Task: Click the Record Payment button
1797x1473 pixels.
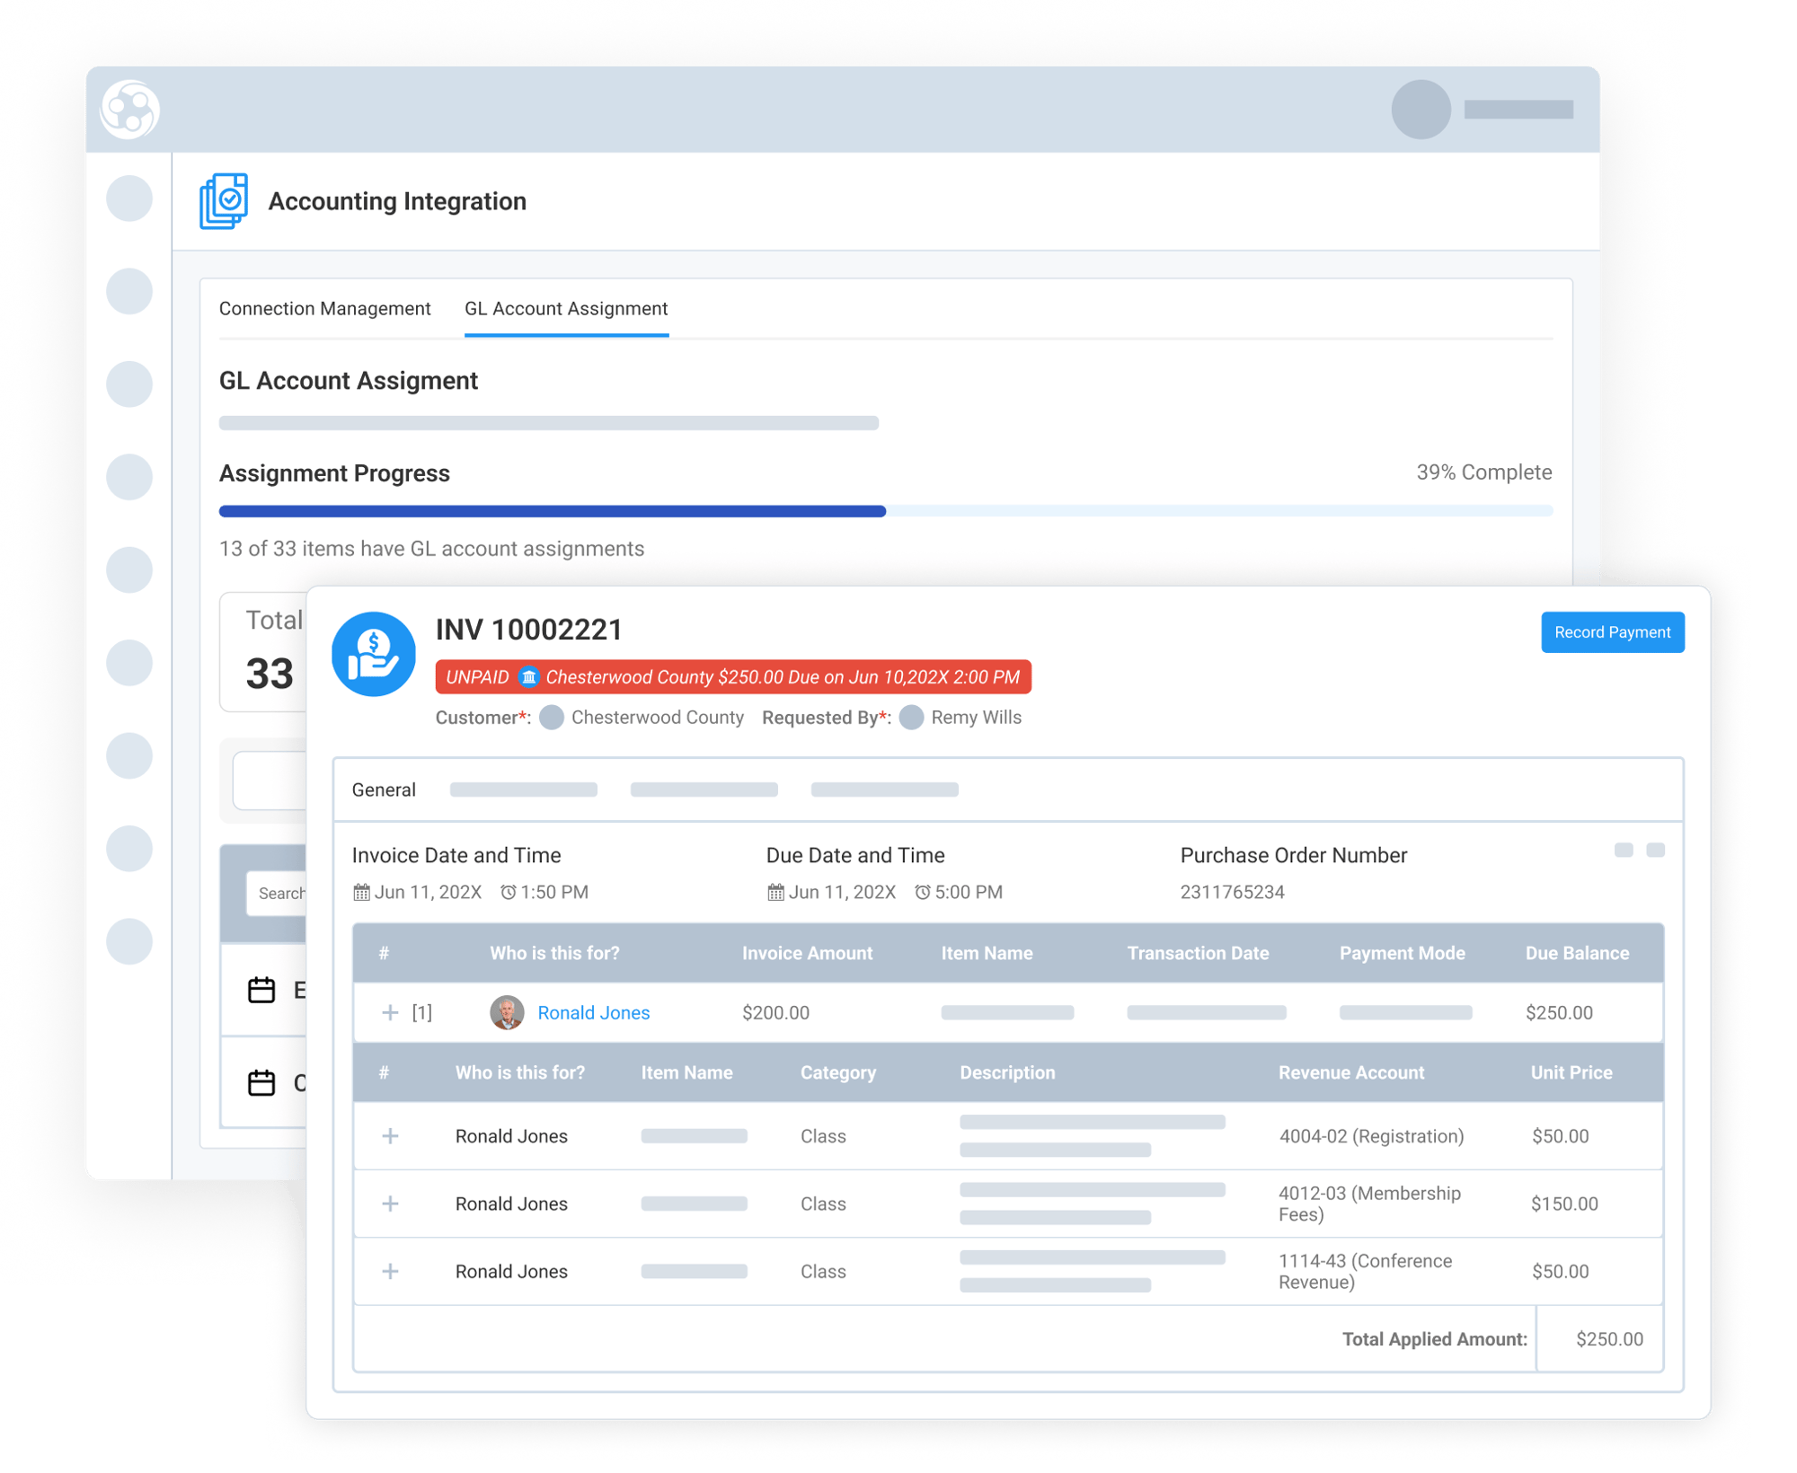Action: pos(1613,632)
